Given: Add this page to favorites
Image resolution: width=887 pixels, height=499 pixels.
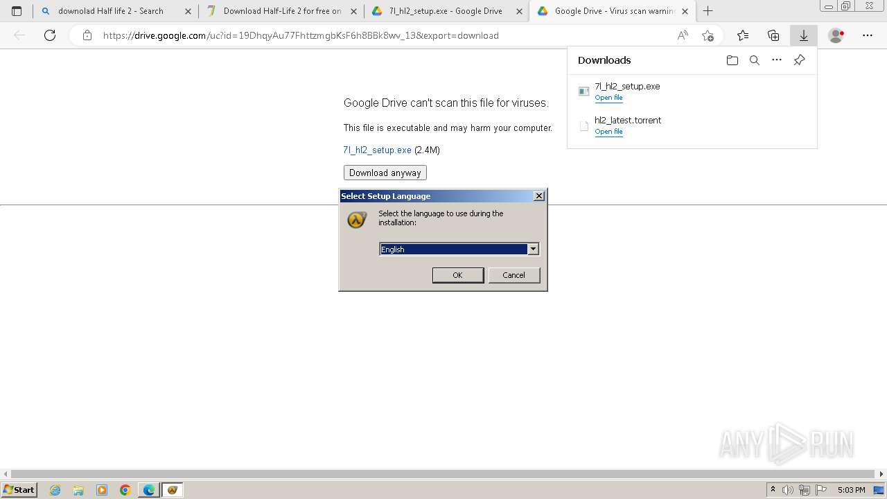Looking at the screenshot, I should [x=708, y=35].
